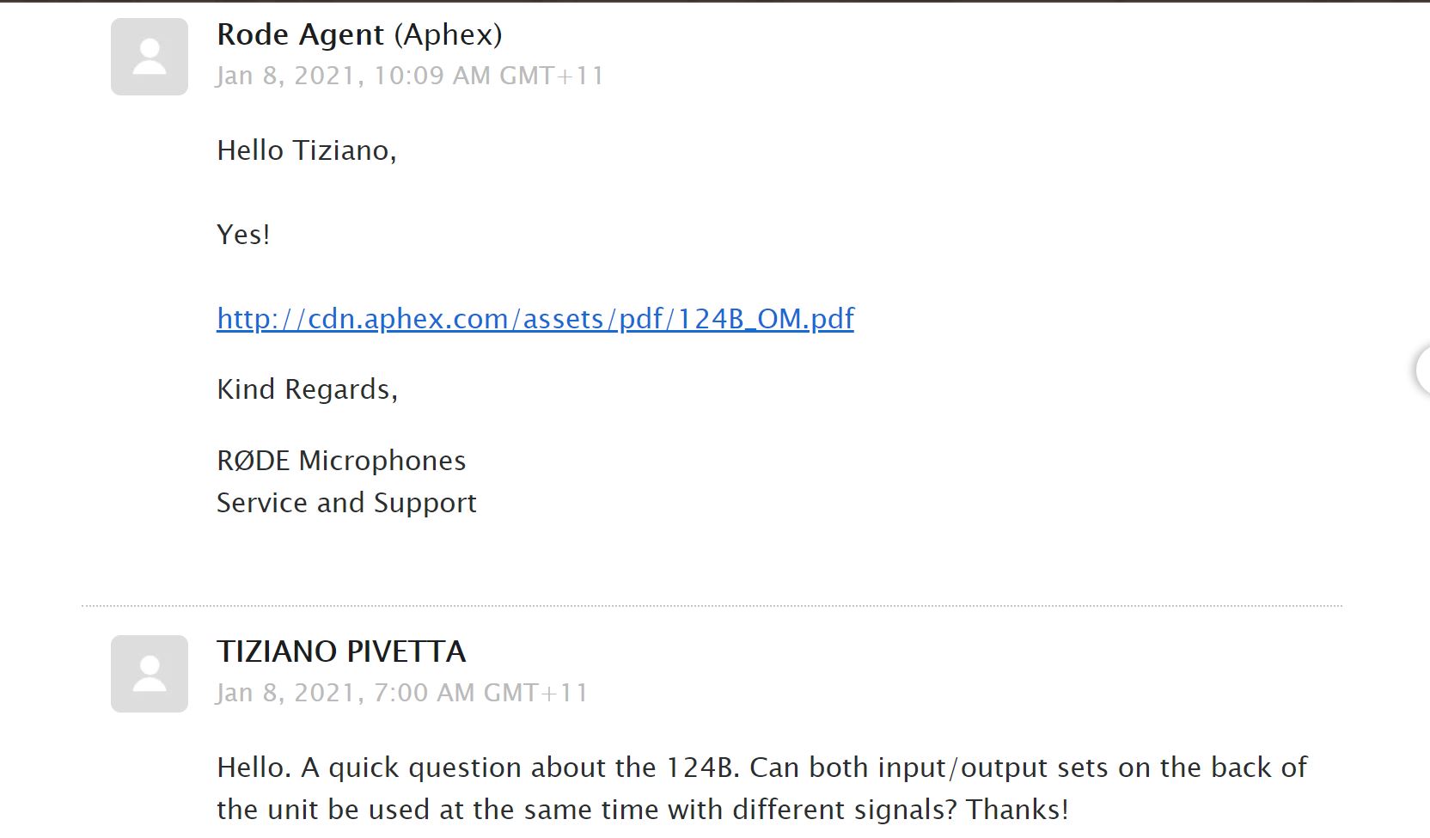Click the 10:09 AM GMT+11 timestamp

point(489,76)
